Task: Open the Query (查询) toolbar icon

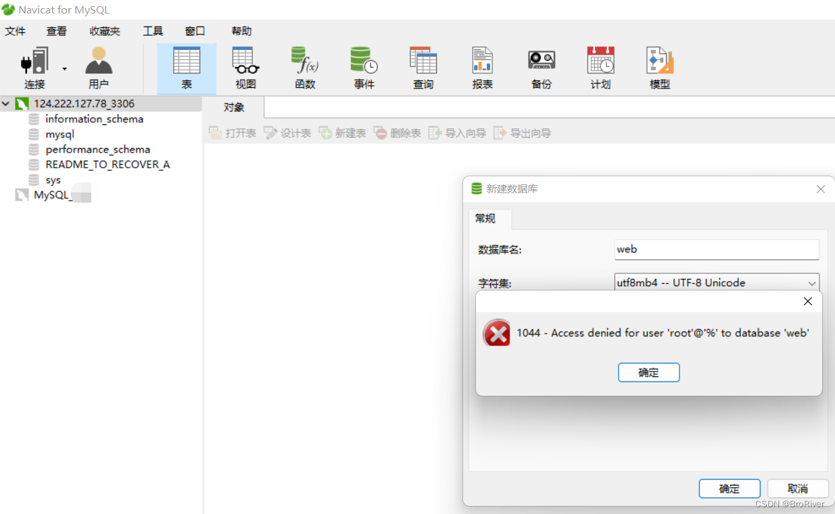Action: (x=423, y=68)
